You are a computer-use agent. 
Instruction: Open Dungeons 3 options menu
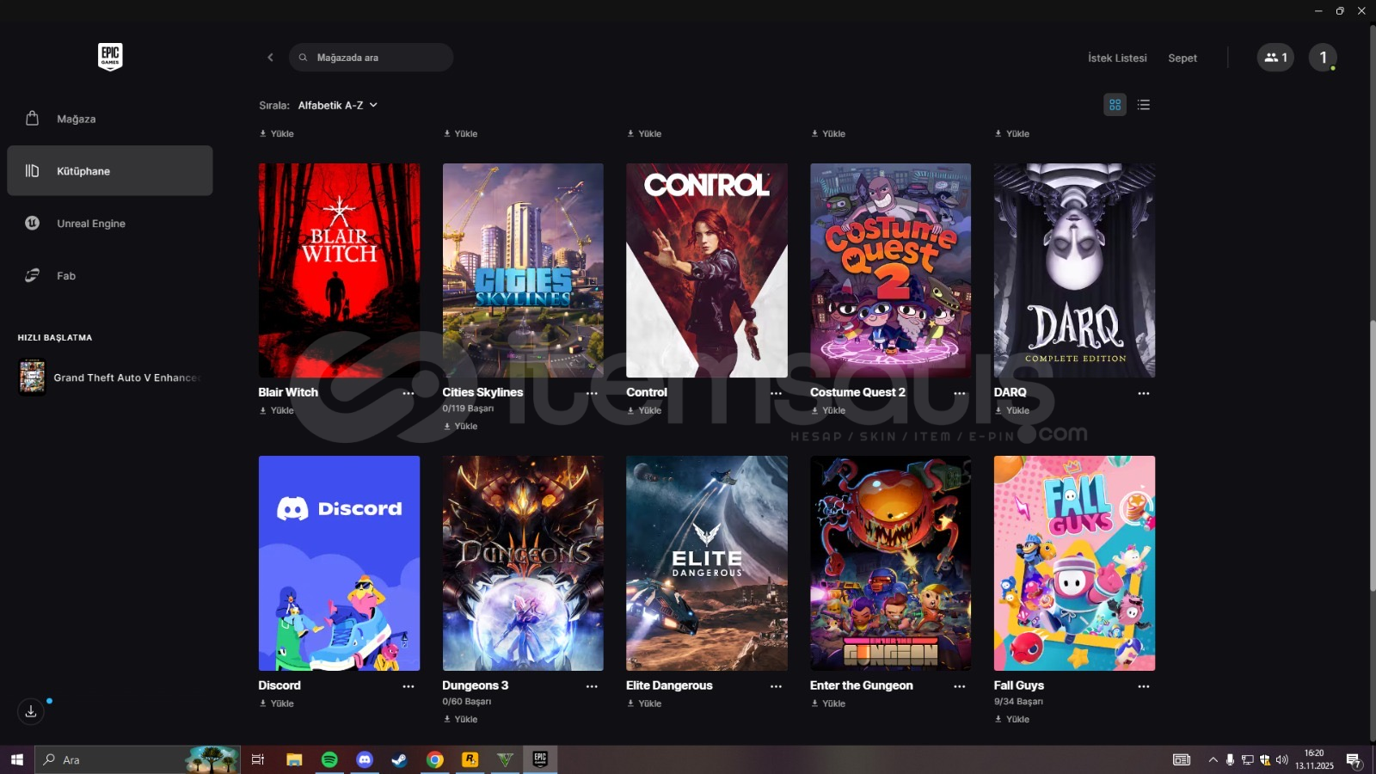click(x=592, y=686)
